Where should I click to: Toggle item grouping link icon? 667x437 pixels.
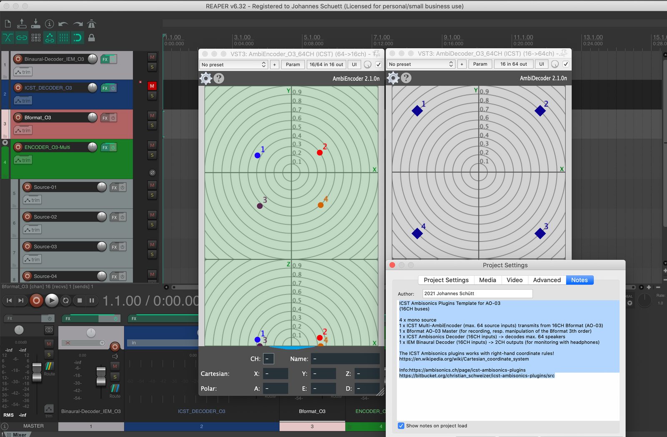(22, 38)
